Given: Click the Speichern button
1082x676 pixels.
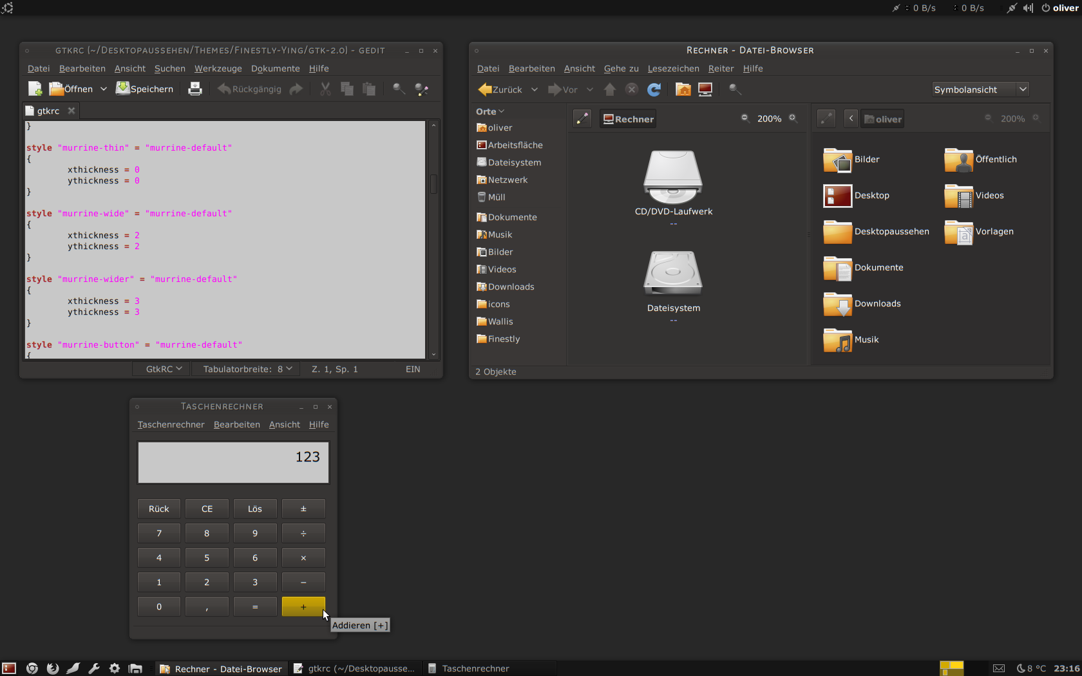Looking at the screenshot, I should pyautogui.click(x=145, y=89).
